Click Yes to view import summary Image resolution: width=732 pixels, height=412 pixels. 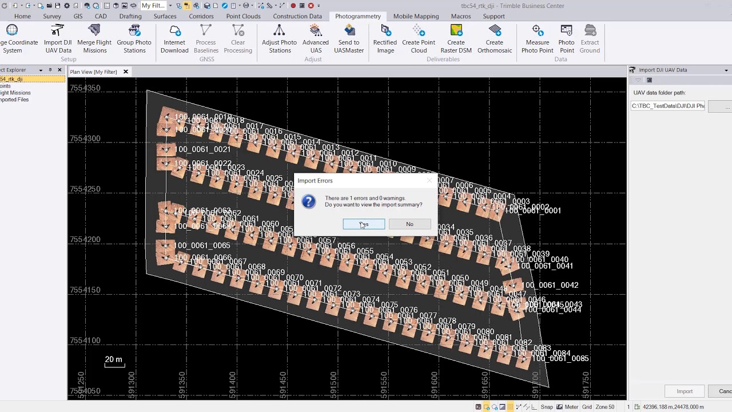pyautogui.click(x=364, y=224)
